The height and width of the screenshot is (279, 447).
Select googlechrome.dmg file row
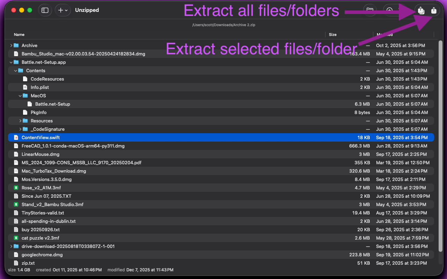(221, 255)
